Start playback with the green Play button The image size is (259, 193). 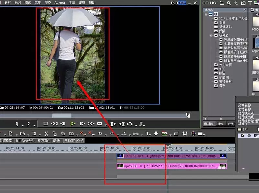(x=73, y=123)
